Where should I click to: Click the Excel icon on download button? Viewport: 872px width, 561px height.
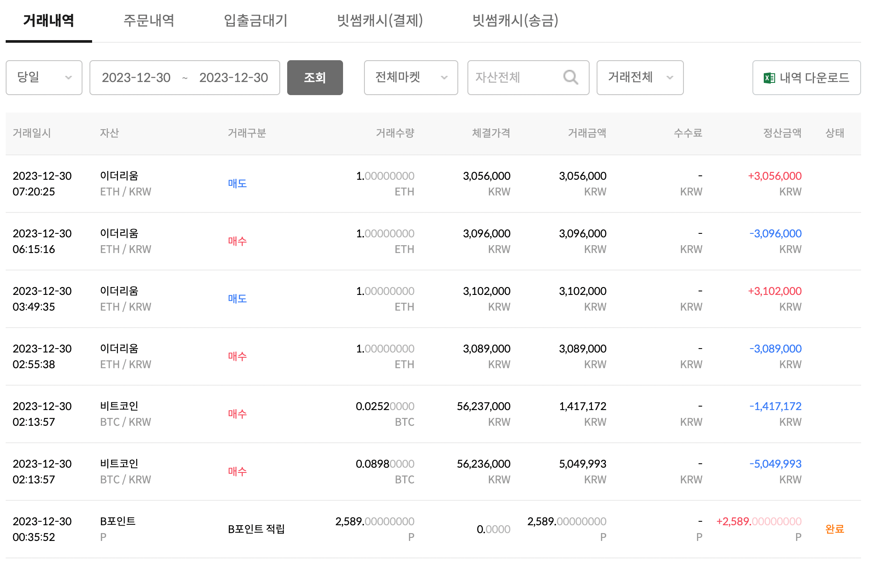click(769, 78)
